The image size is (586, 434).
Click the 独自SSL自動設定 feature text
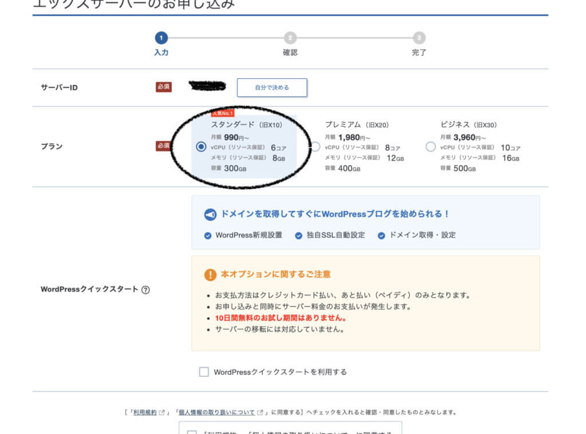click(335, 236)
